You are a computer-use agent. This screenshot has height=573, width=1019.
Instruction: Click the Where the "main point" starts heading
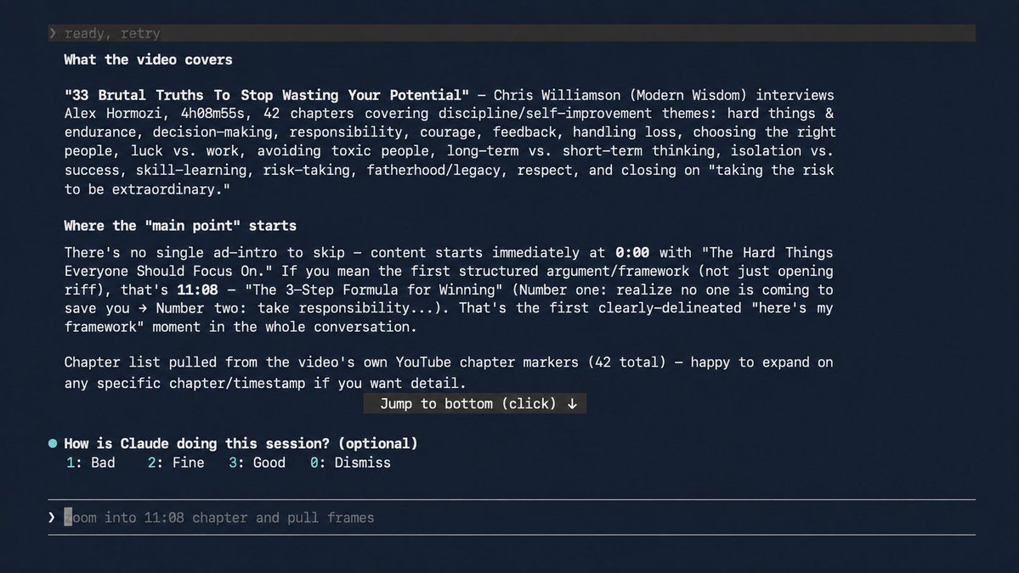[x=180, y=226]
